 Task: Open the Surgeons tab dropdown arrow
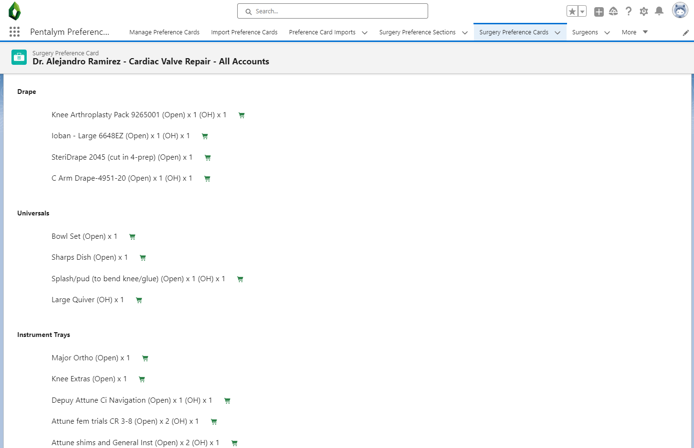607,33
